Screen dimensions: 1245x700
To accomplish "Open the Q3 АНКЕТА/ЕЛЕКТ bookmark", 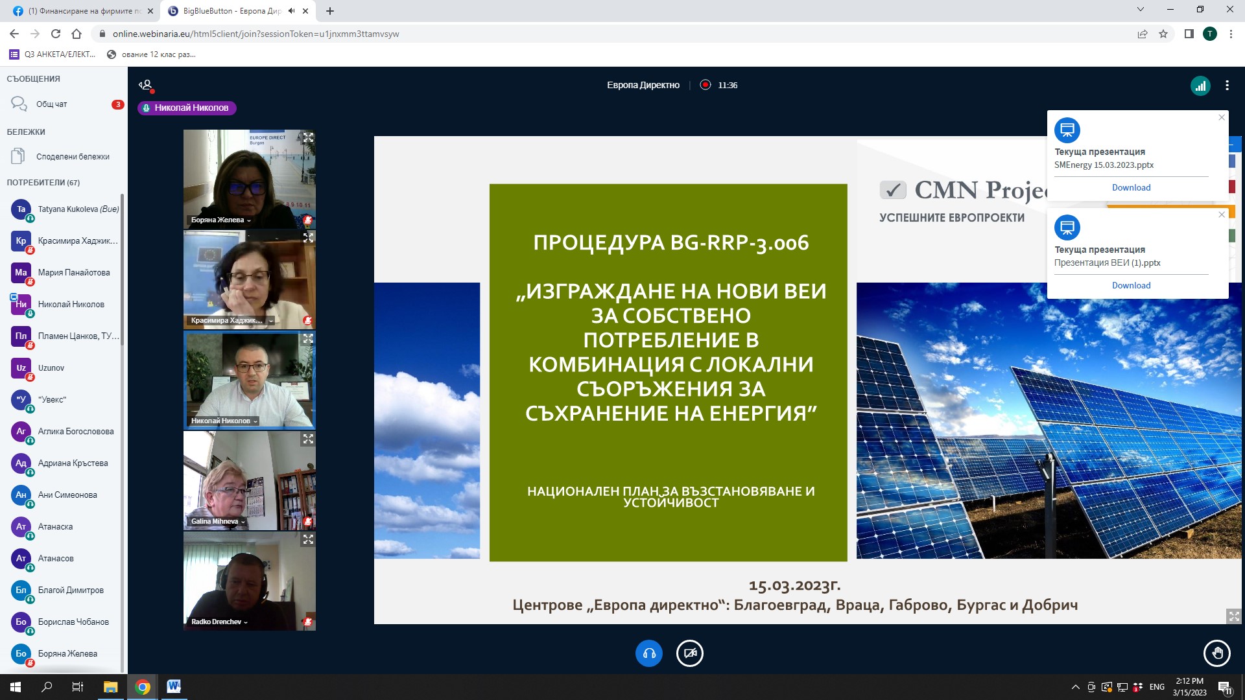I will click(53, 54).
